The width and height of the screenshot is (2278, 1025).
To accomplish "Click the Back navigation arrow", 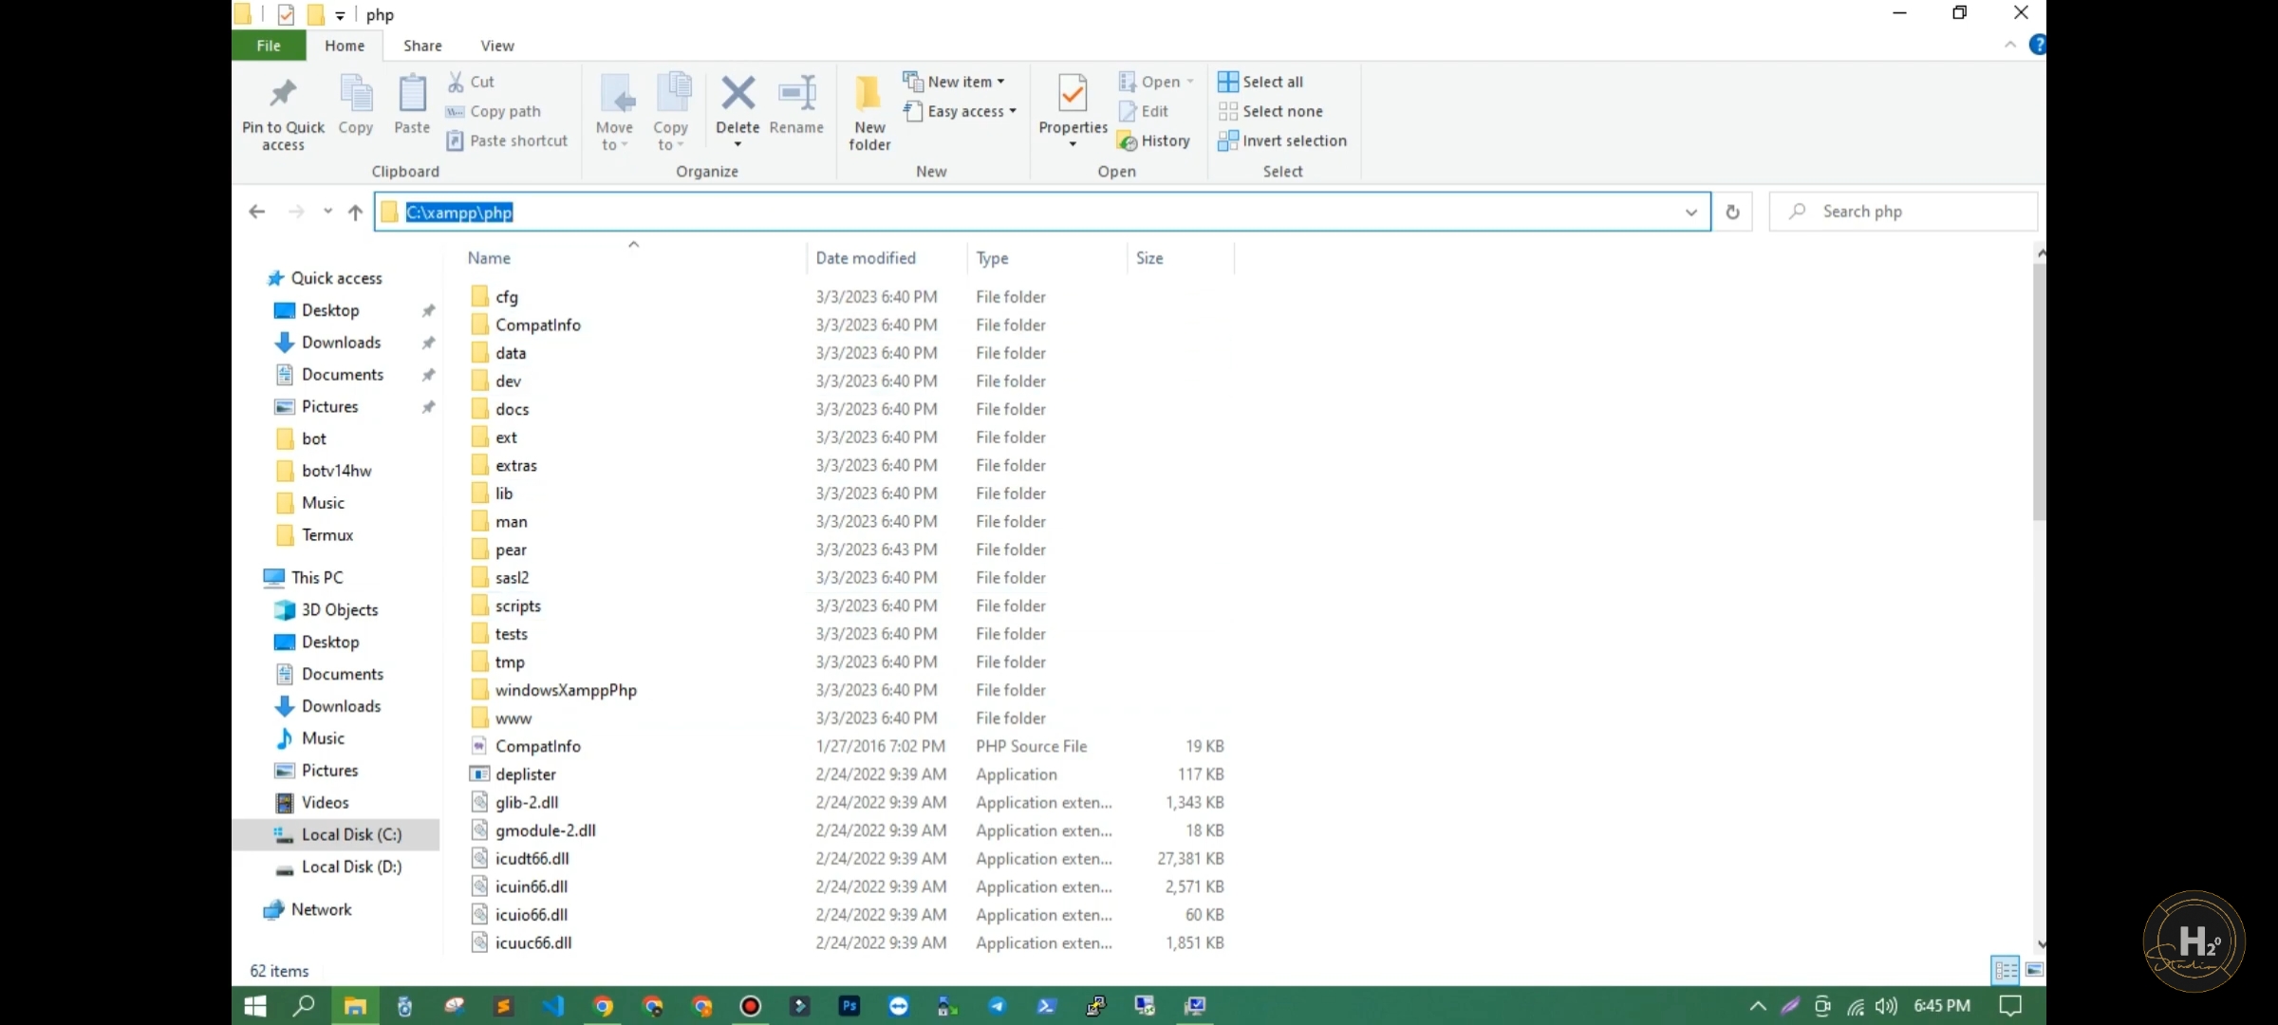I will coord(257,212).
